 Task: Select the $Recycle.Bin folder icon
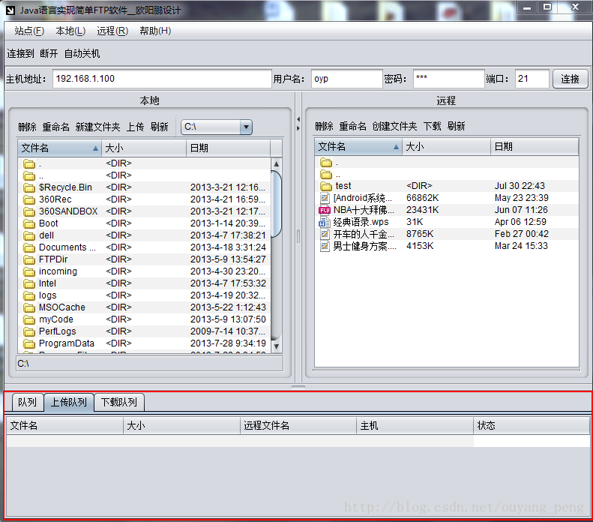point(28,187)
